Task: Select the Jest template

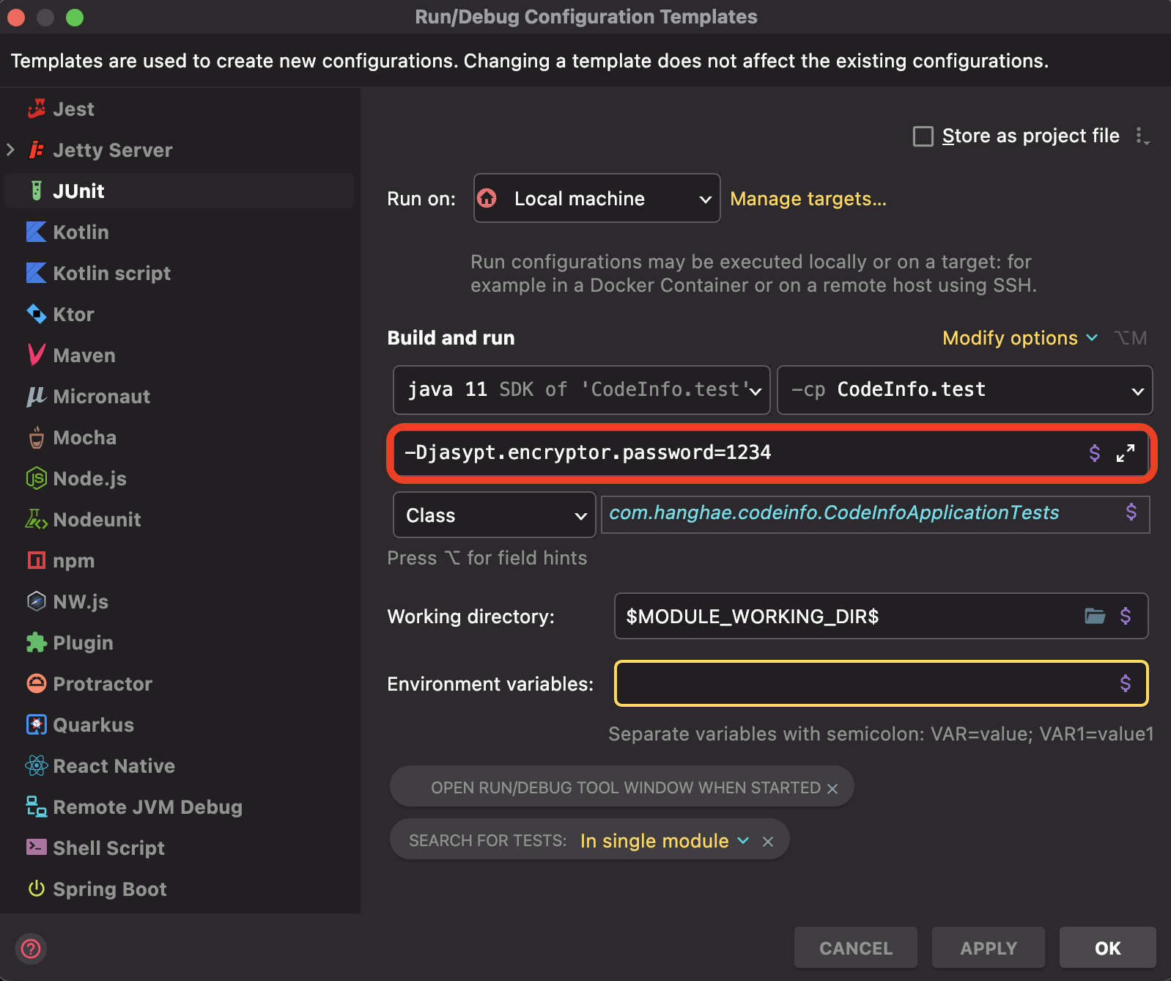Action: click(x=180, y=109)
